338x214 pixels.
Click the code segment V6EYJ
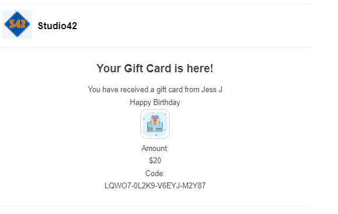168,185
